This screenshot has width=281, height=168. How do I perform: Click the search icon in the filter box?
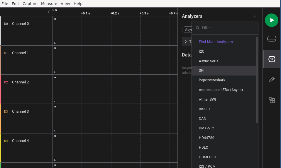pyautogui.click(x=198, y=28)
